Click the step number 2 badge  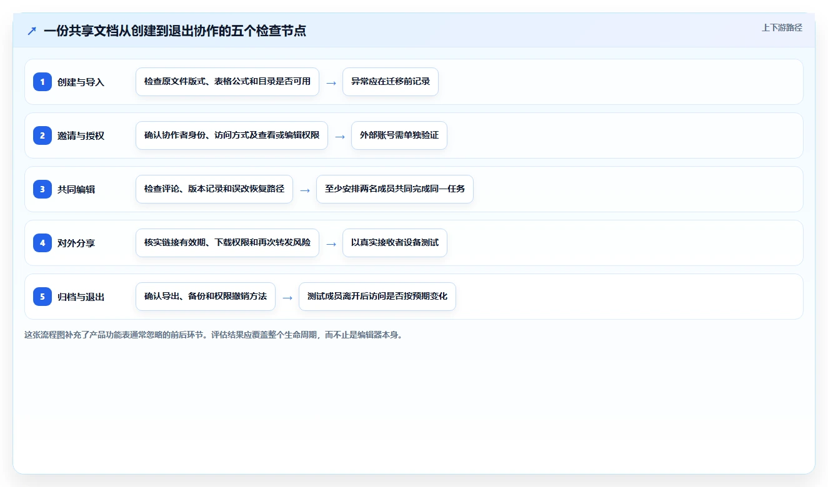(x=42, y=135)
